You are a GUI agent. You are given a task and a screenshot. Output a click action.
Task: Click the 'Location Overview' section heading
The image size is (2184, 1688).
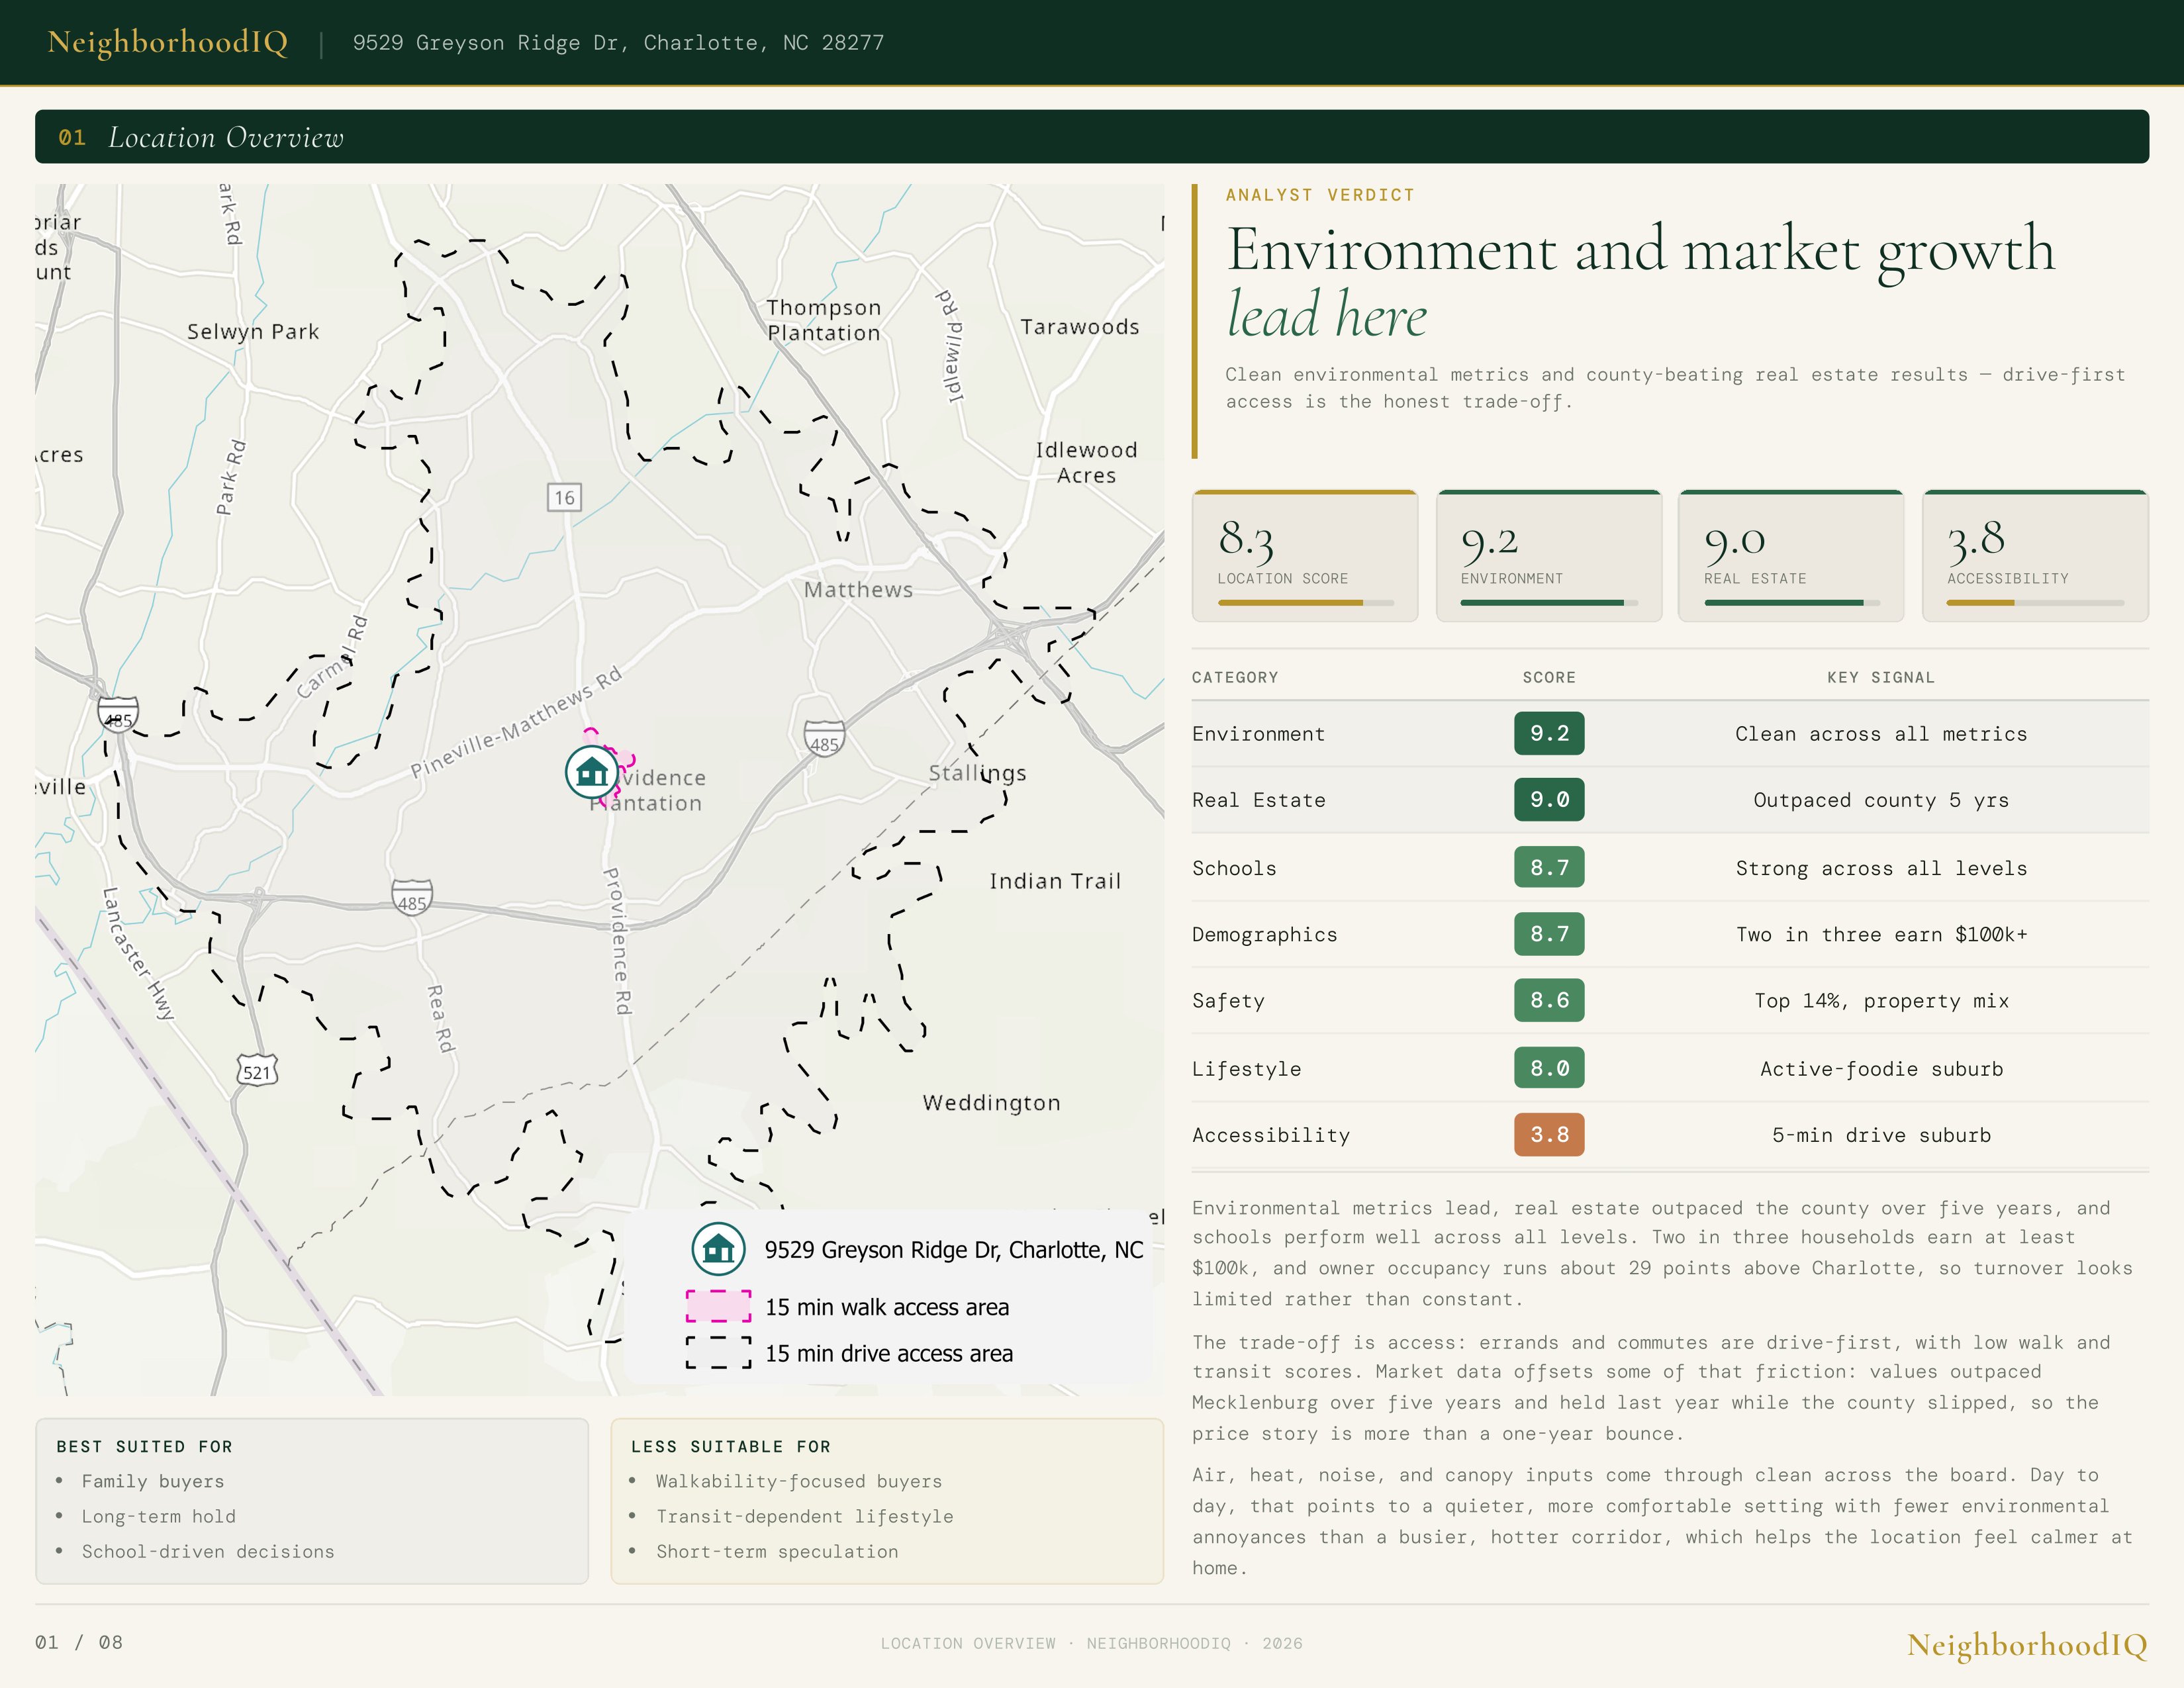click(226, 137)
